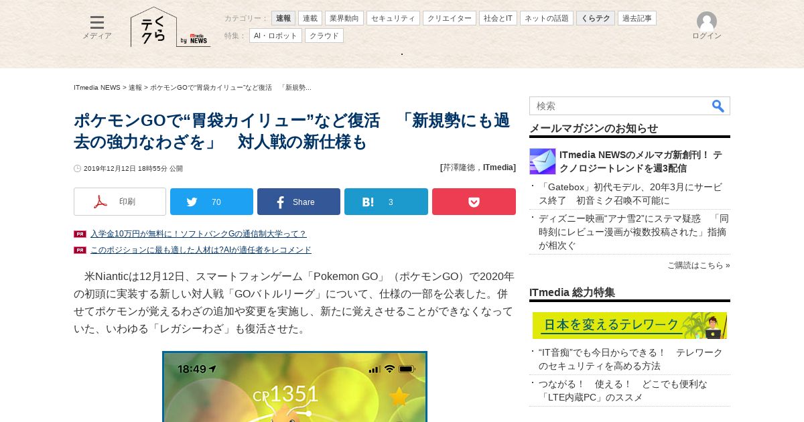
Task: Open the 業界動向 category tab
Action: pos(344,18)
